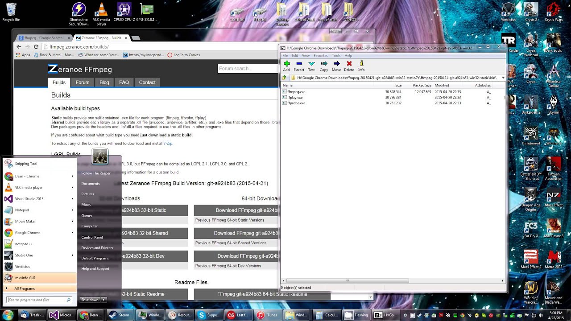Screen dimensions: 571x321
Task: Click the Search programs and files box
Action: [39, 300]
